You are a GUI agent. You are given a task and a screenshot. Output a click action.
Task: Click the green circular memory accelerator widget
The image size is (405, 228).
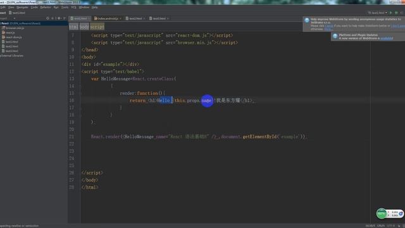(x=381, y=213)
